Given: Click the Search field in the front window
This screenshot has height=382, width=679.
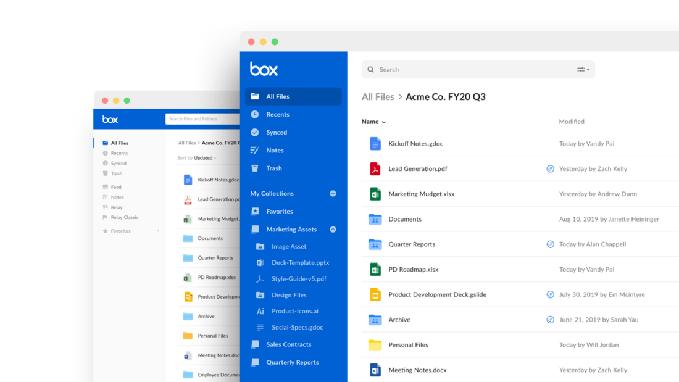Looking at the screenshot, I should click(478, 69).
